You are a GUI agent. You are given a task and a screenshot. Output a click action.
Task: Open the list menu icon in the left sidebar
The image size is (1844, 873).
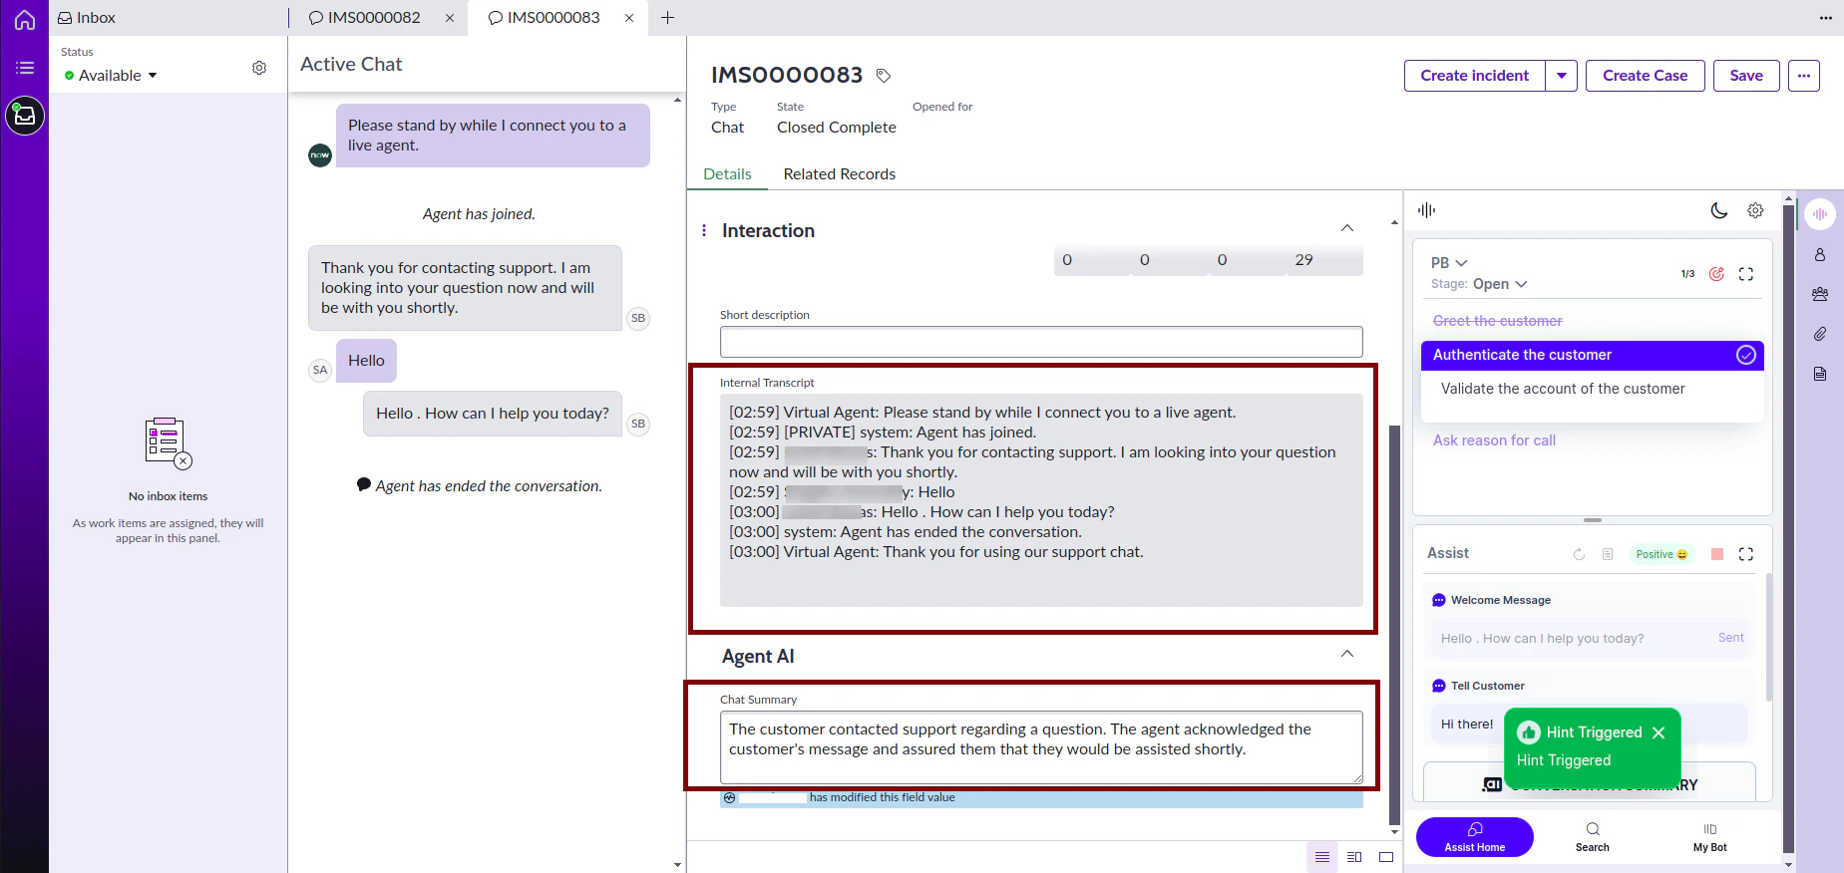coord(24,68)
